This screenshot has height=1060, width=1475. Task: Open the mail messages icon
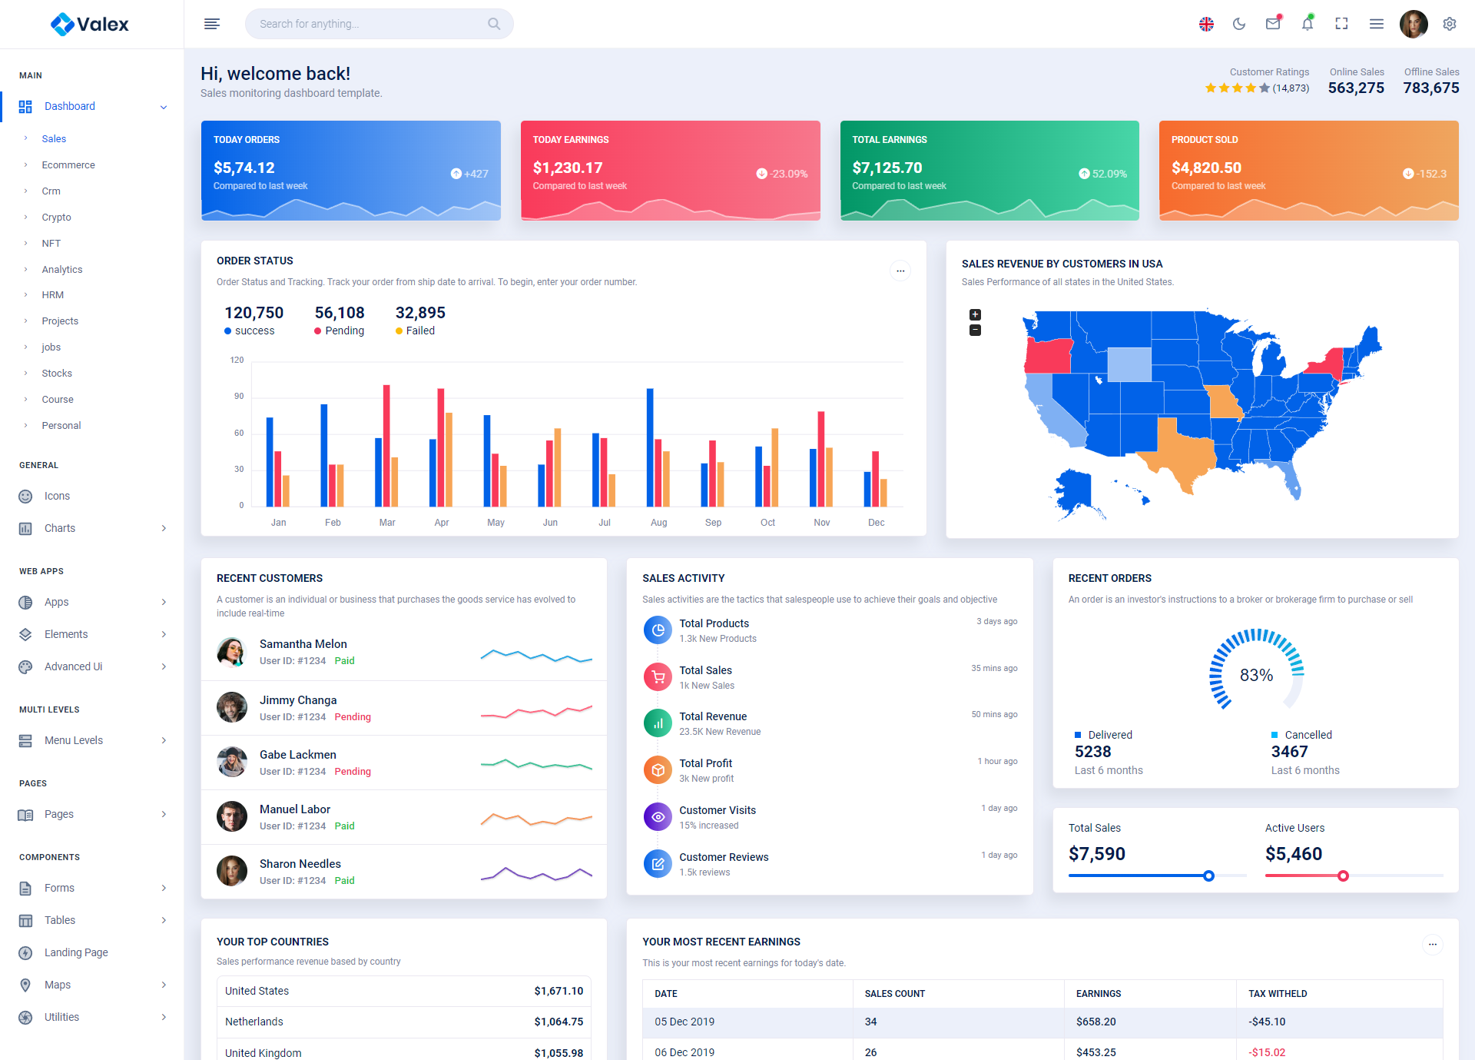pos(1273,24)
